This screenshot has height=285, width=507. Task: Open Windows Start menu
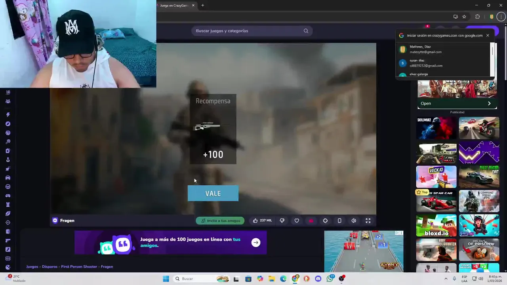[166, 279]
